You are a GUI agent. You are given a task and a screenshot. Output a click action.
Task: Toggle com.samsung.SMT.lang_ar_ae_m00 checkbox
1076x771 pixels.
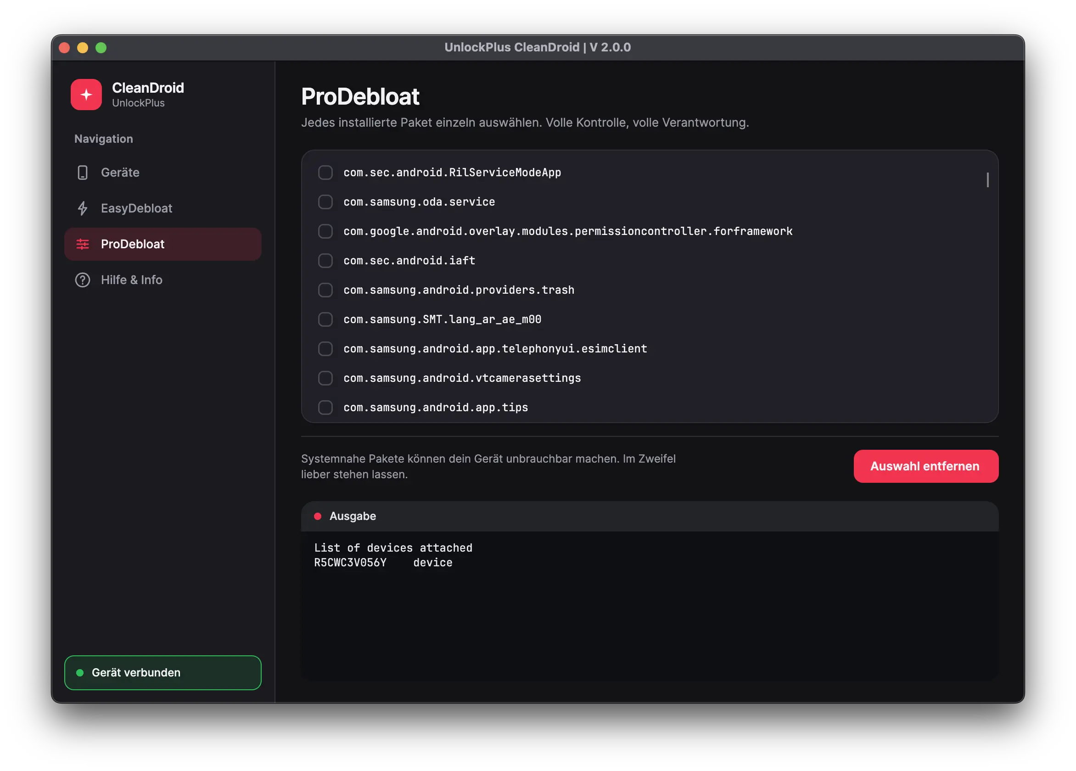(x=325, y=319)
